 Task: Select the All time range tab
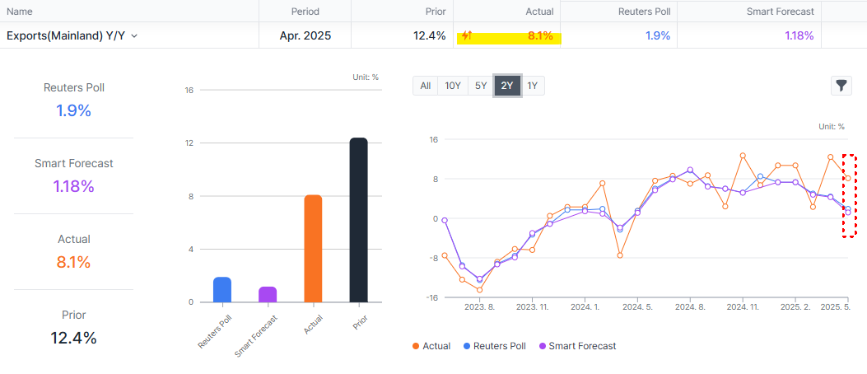click(426, 86)
